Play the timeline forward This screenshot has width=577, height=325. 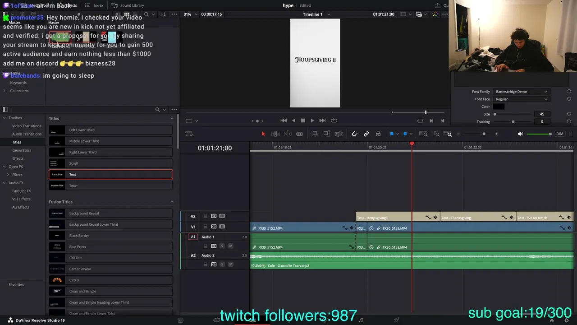point(312,121)
